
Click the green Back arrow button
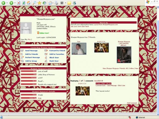click(x=3, y=3)
